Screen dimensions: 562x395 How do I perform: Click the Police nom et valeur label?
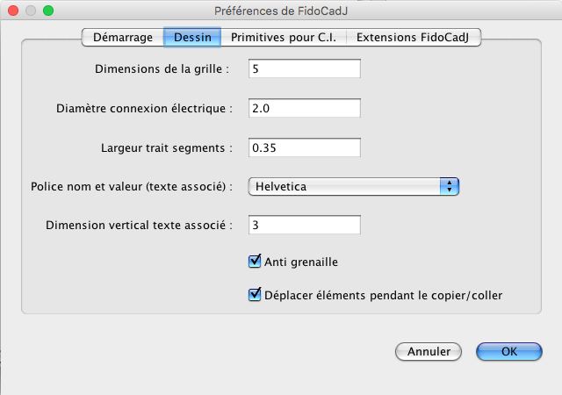point(131,186)
